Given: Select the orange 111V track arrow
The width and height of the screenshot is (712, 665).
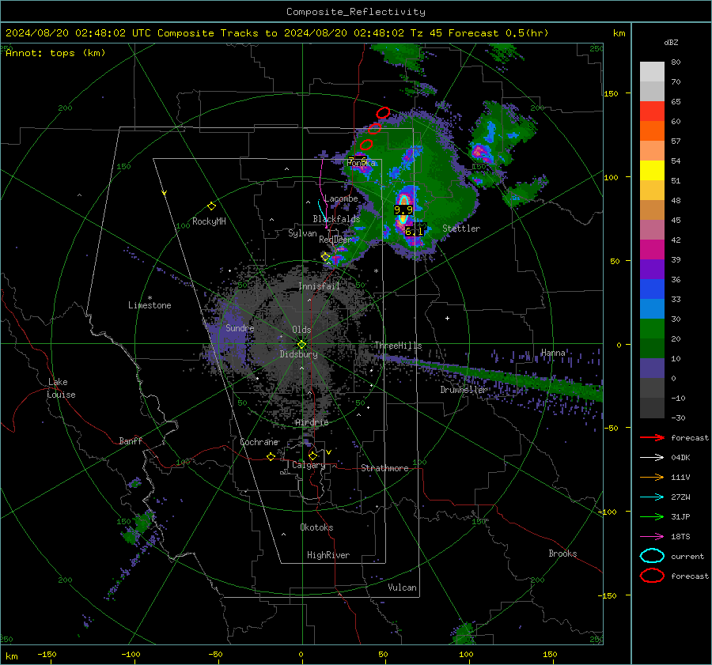Looking at the screenshot, I should (x=652, y=477).
